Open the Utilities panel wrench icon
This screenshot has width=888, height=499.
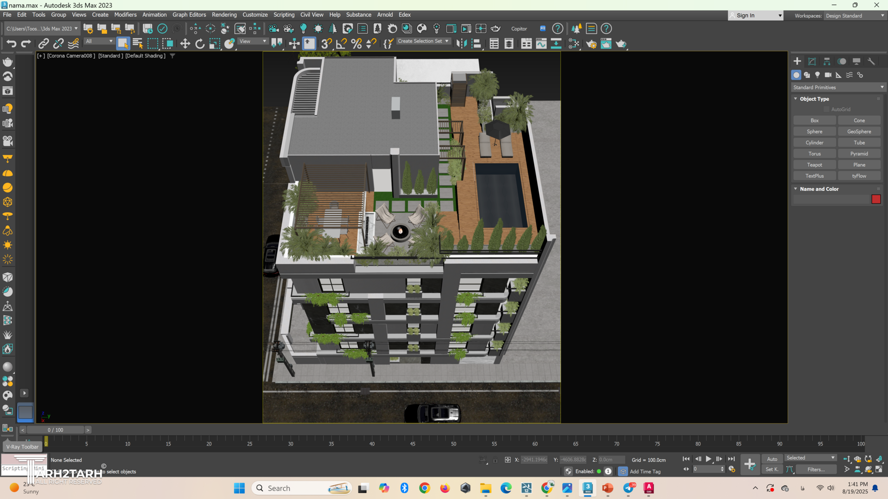(x=871, y=61)
